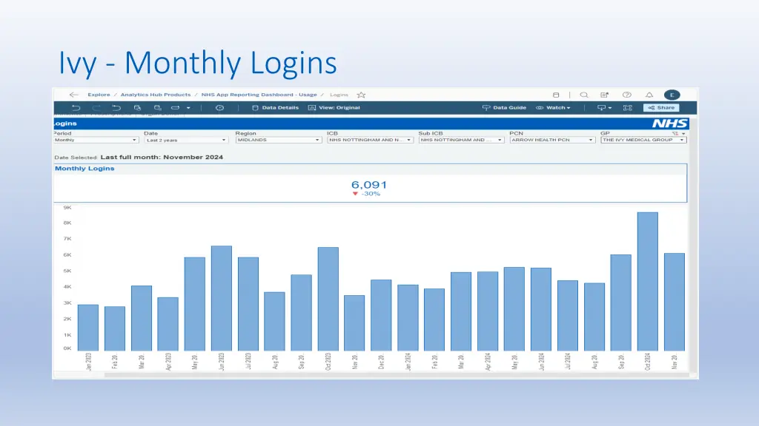This screenshot has height=426, width=759.
Task: Select the Jul 2024 bar in the chart
Action: tap(567, 316)
